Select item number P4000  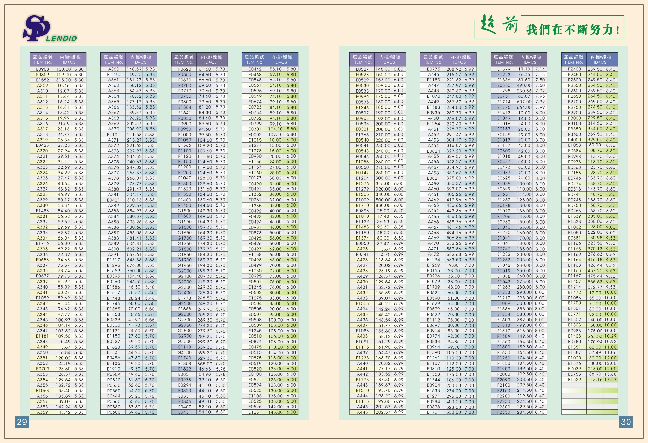click(574, 140)
